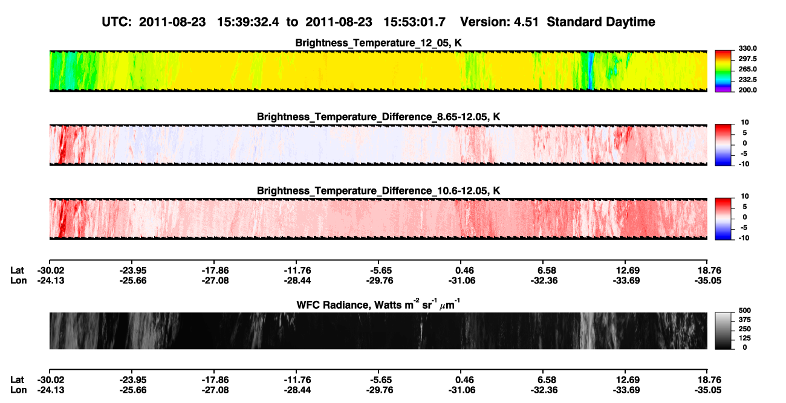
Task: Click the Lon label of the upper axis
Action: coord(19,280)
